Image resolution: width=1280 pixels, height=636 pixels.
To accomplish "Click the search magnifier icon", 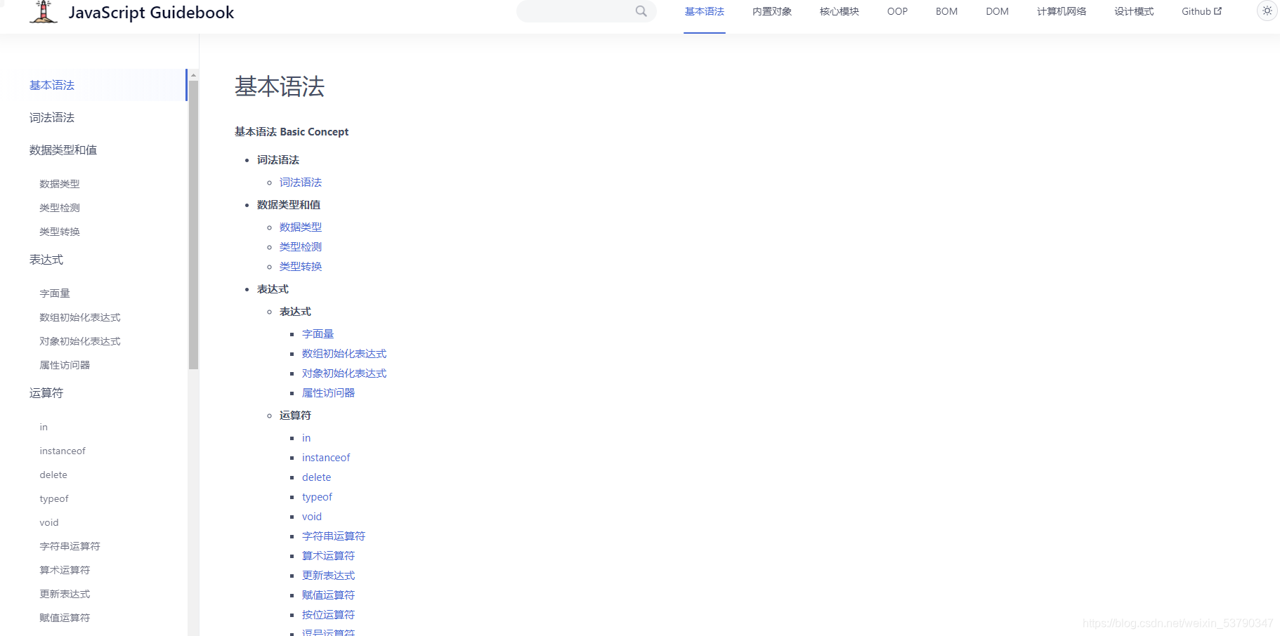I will (641, 11).
